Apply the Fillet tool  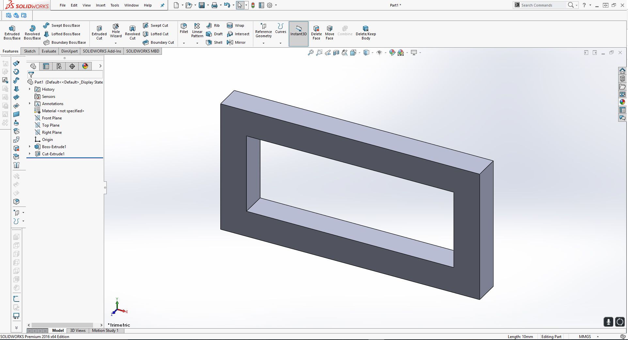184,28
